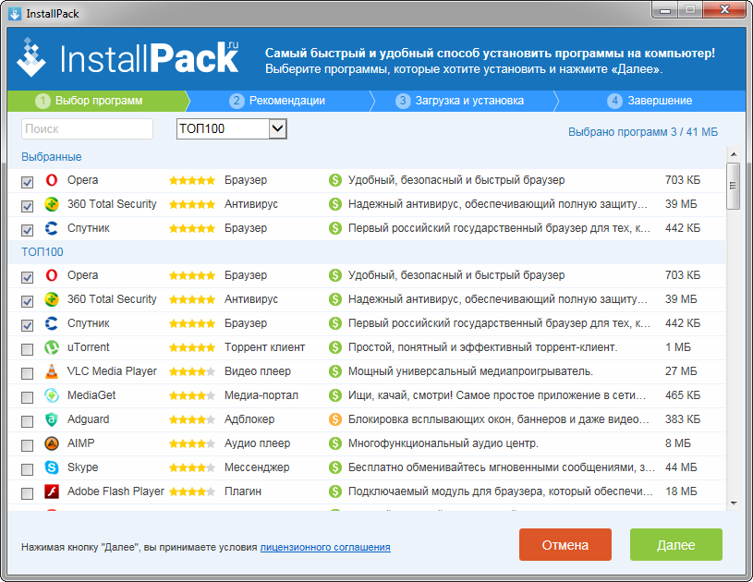Click the AIMP program icon
This screenshot has width=753, height=582.
tap(52, 443)
